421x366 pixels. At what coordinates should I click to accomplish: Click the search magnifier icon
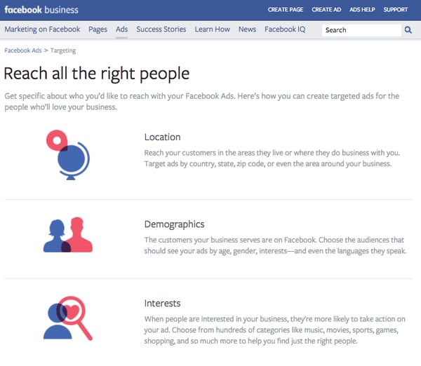point(408,29)
